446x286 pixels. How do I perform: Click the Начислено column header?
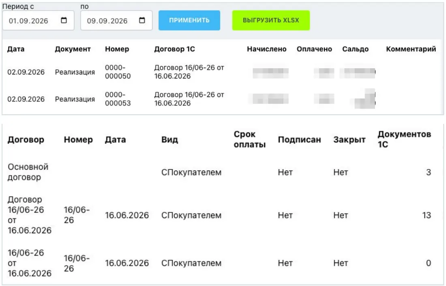click(266, 49)
